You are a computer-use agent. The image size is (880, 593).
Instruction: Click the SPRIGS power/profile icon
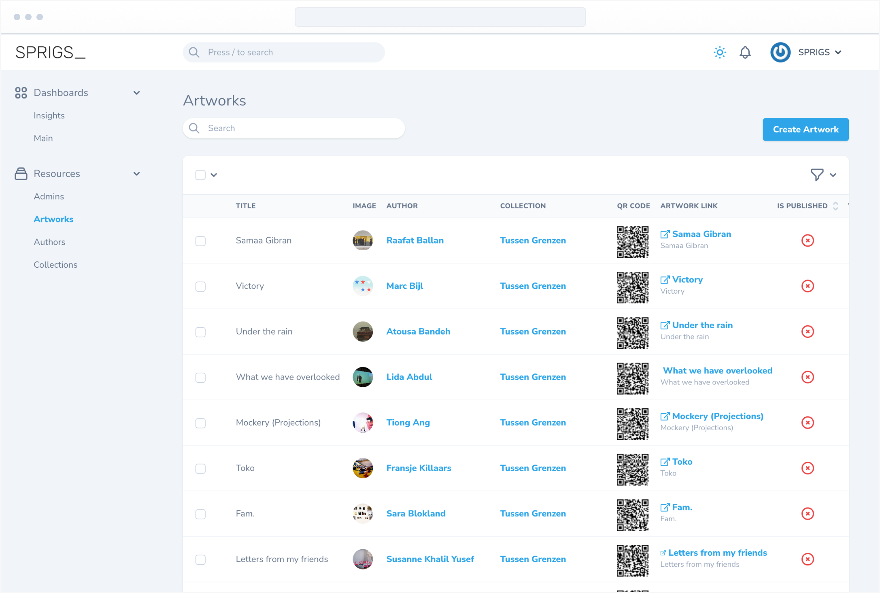[x=781, y=52]
